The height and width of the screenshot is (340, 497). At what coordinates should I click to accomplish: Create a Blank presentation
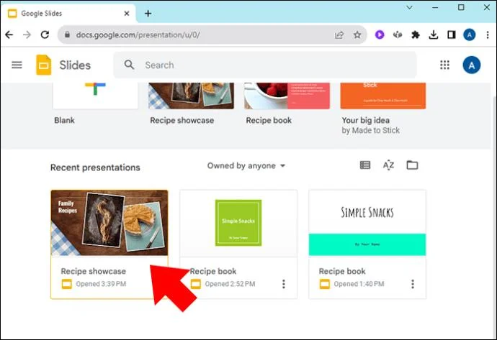(95, 96)
